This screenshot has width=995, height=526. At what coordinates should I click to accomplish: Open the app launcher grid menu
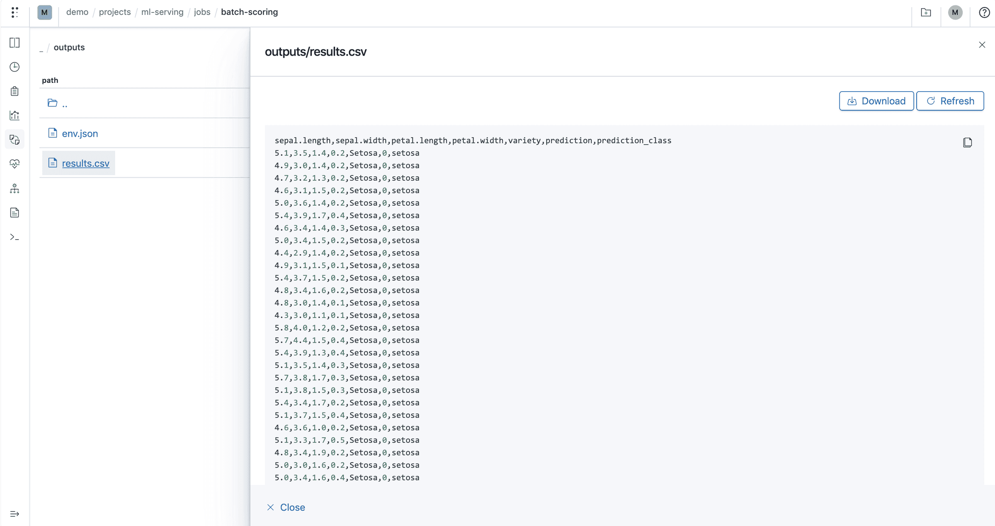[x=15, y=12]
